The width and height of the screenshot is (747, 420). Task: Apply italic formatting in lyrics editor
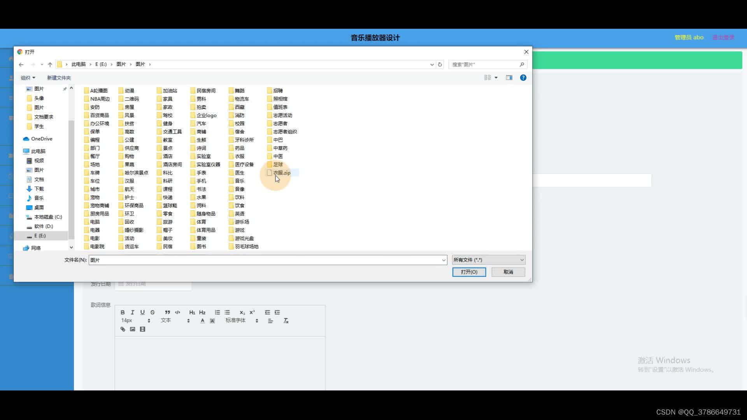click(132, 312)
